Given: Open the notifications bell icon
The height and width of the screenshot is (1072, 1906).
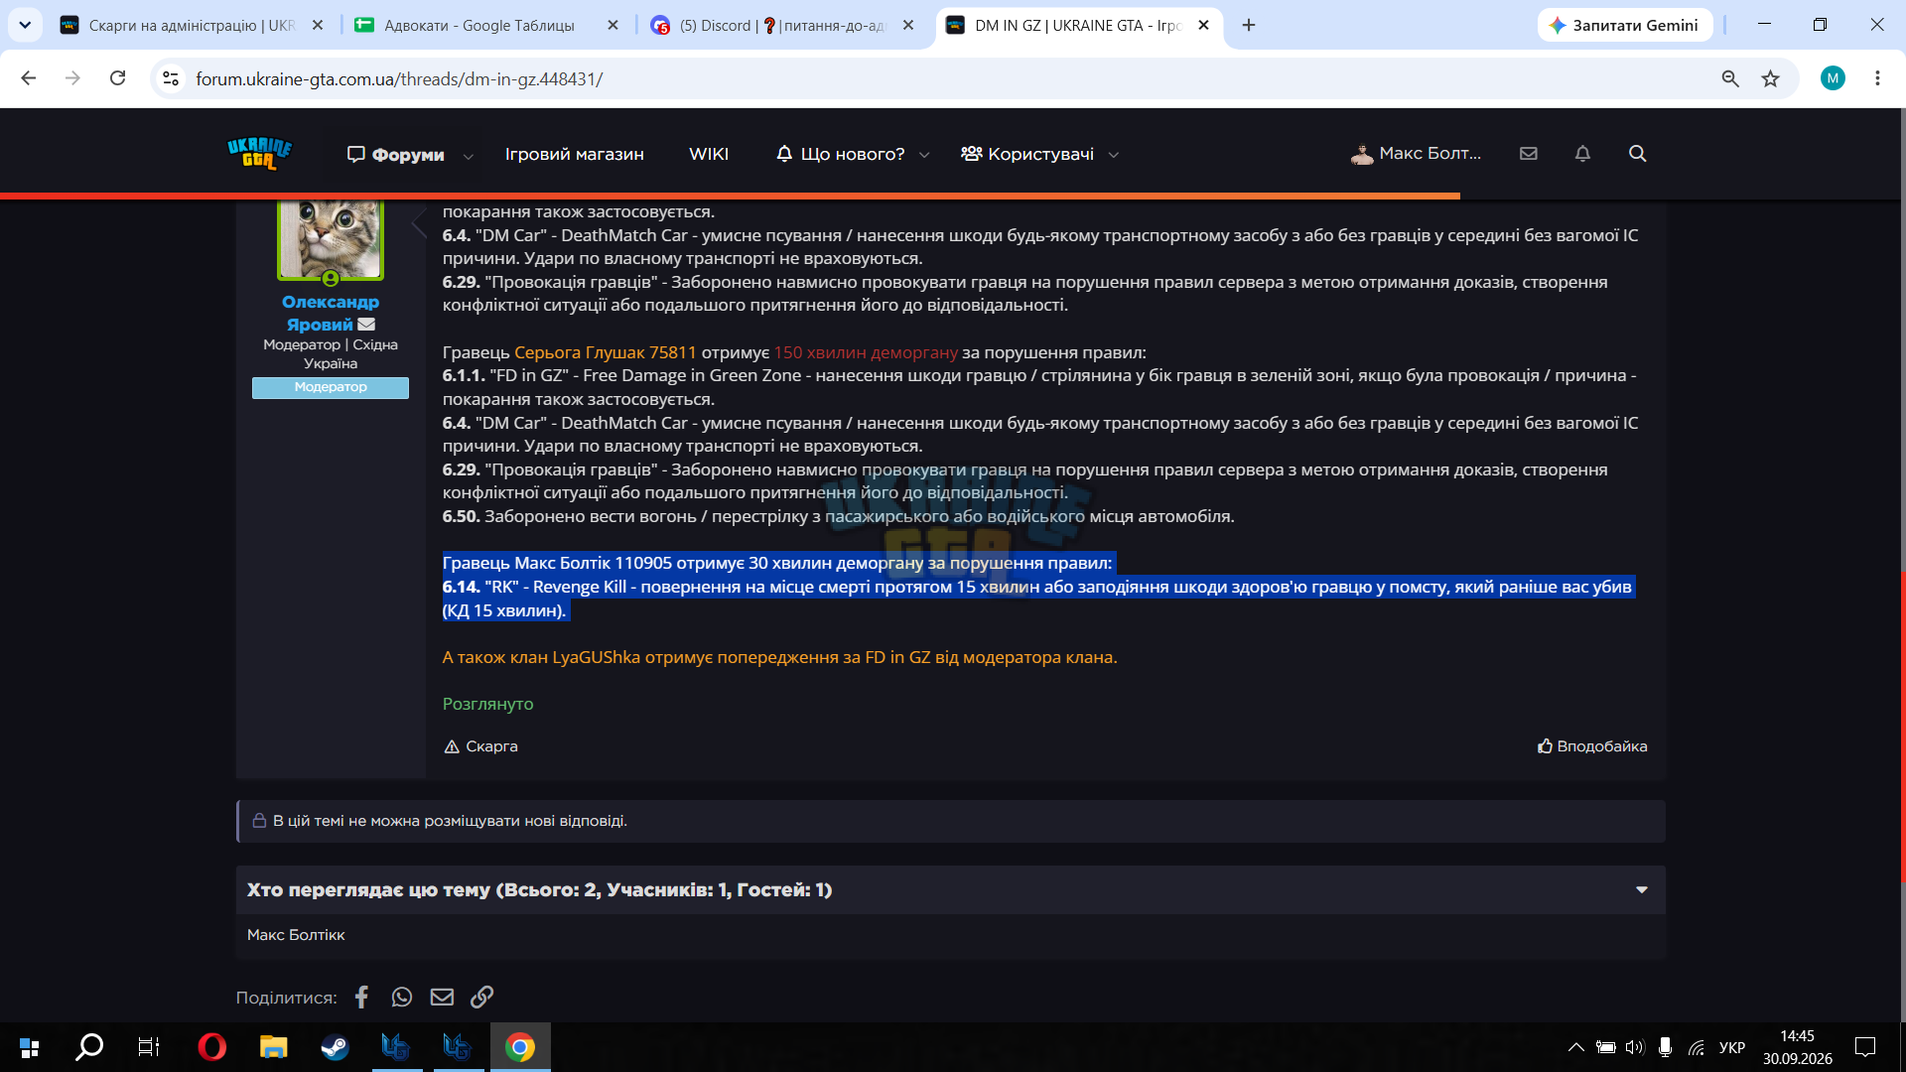Looking at the screenshot, I should pyautogui.click(x=1582, y=154).
